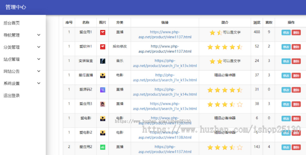The width and height of the screenshot is (306, 155).
Task: Delete the 爱软件1 row with 删除
Action: (x=296, y=47)
